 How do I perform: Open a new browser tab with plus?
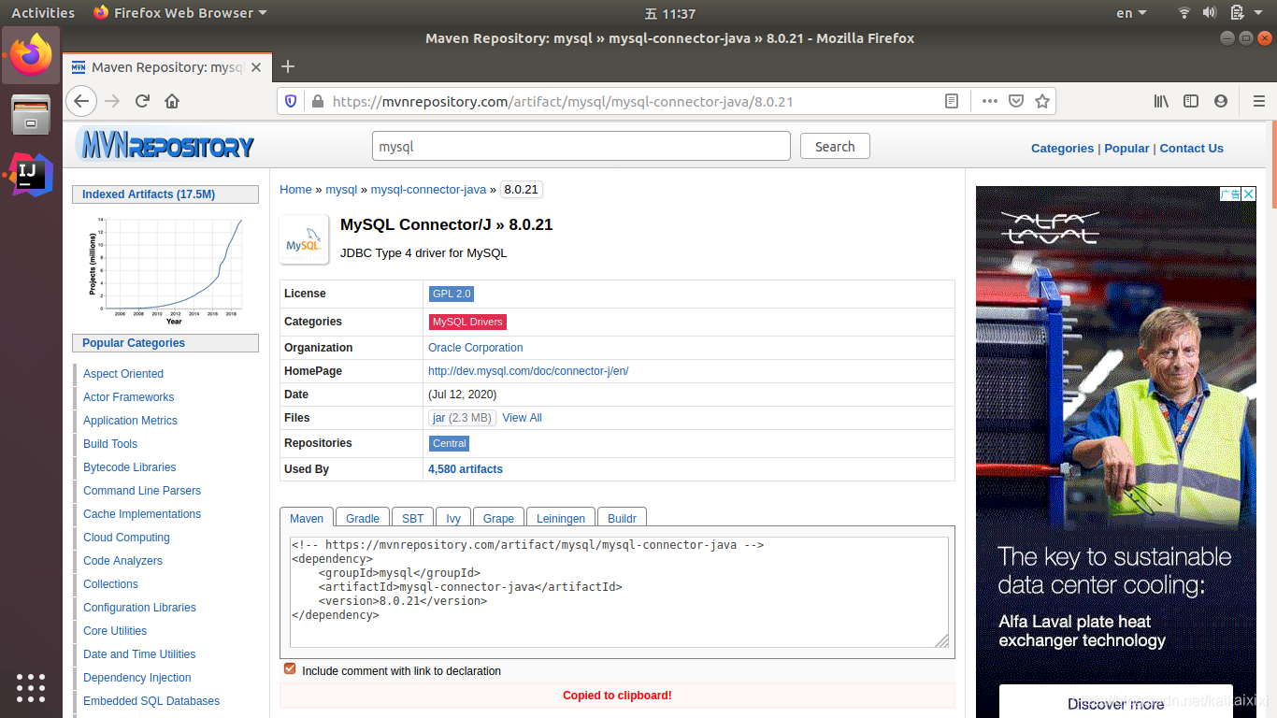(x=288, y=66)
